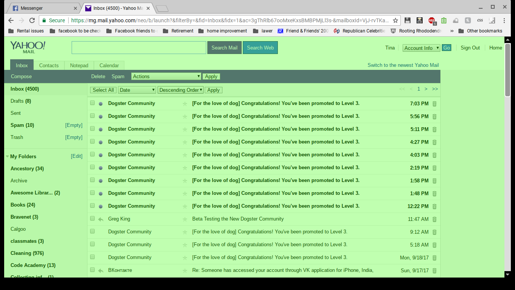Trash the ВКонтакте email from Sun 9/17/17

click(434, 271)
